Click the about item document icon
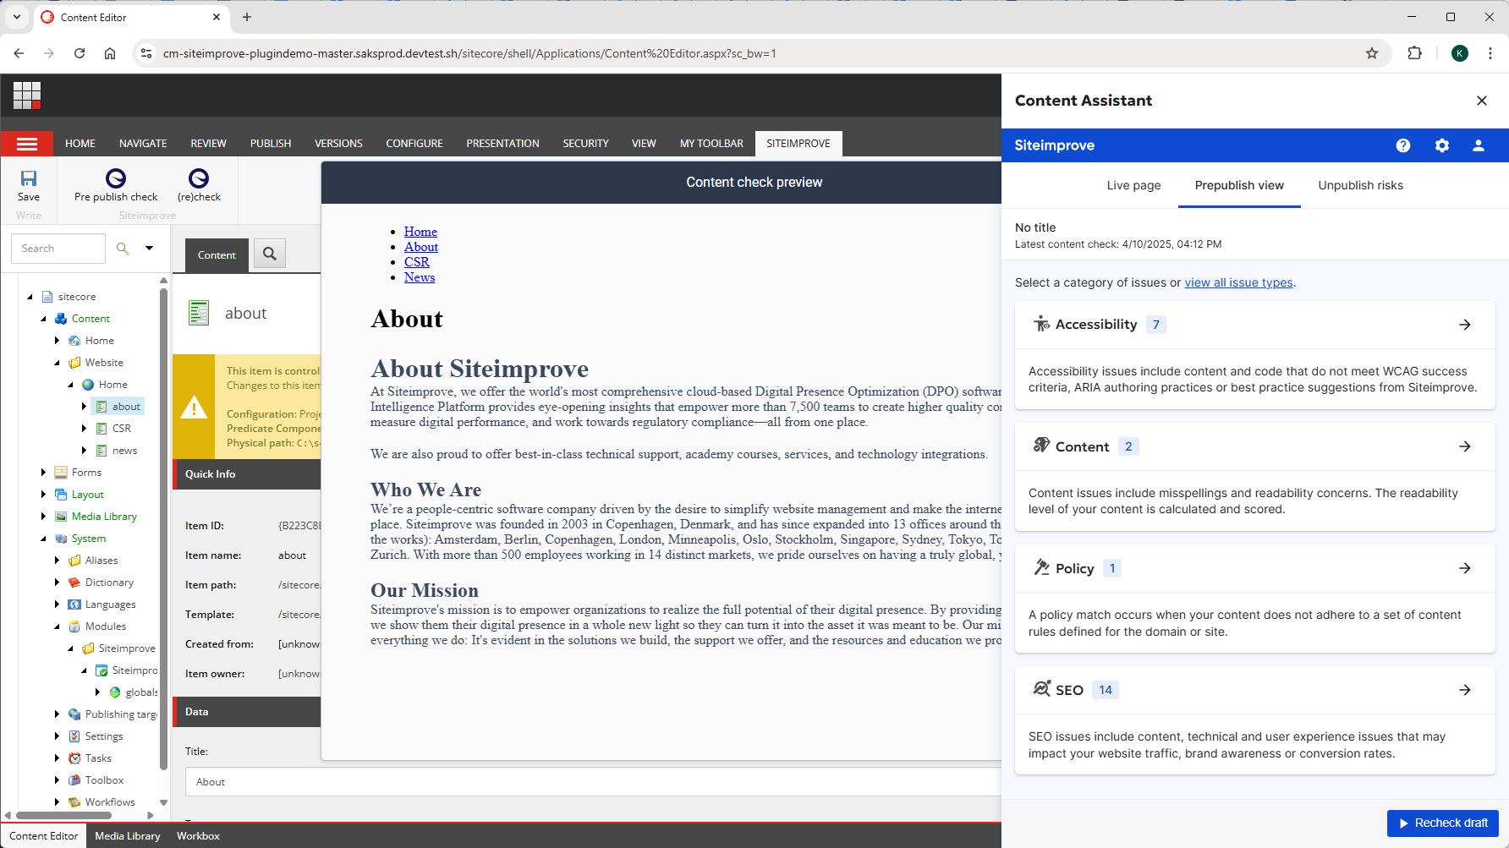 click(199, 313)
